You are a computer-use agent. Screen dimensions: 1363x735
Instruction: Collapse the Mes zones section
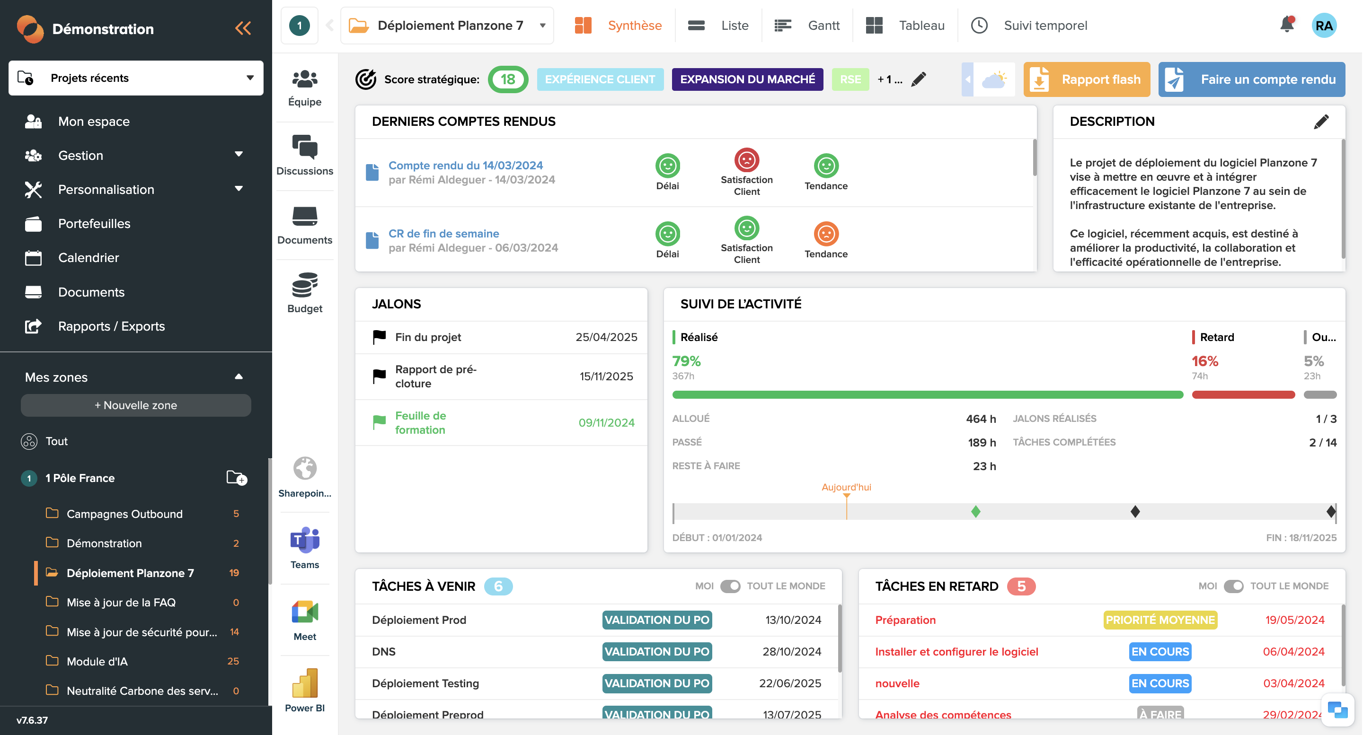tap(239, 377)
